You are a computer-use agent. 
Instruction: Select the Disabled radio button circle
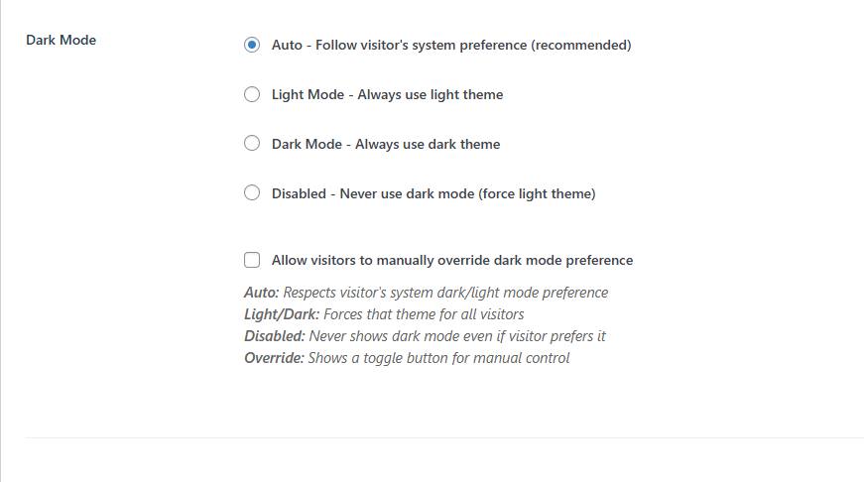tap(252, 193)
